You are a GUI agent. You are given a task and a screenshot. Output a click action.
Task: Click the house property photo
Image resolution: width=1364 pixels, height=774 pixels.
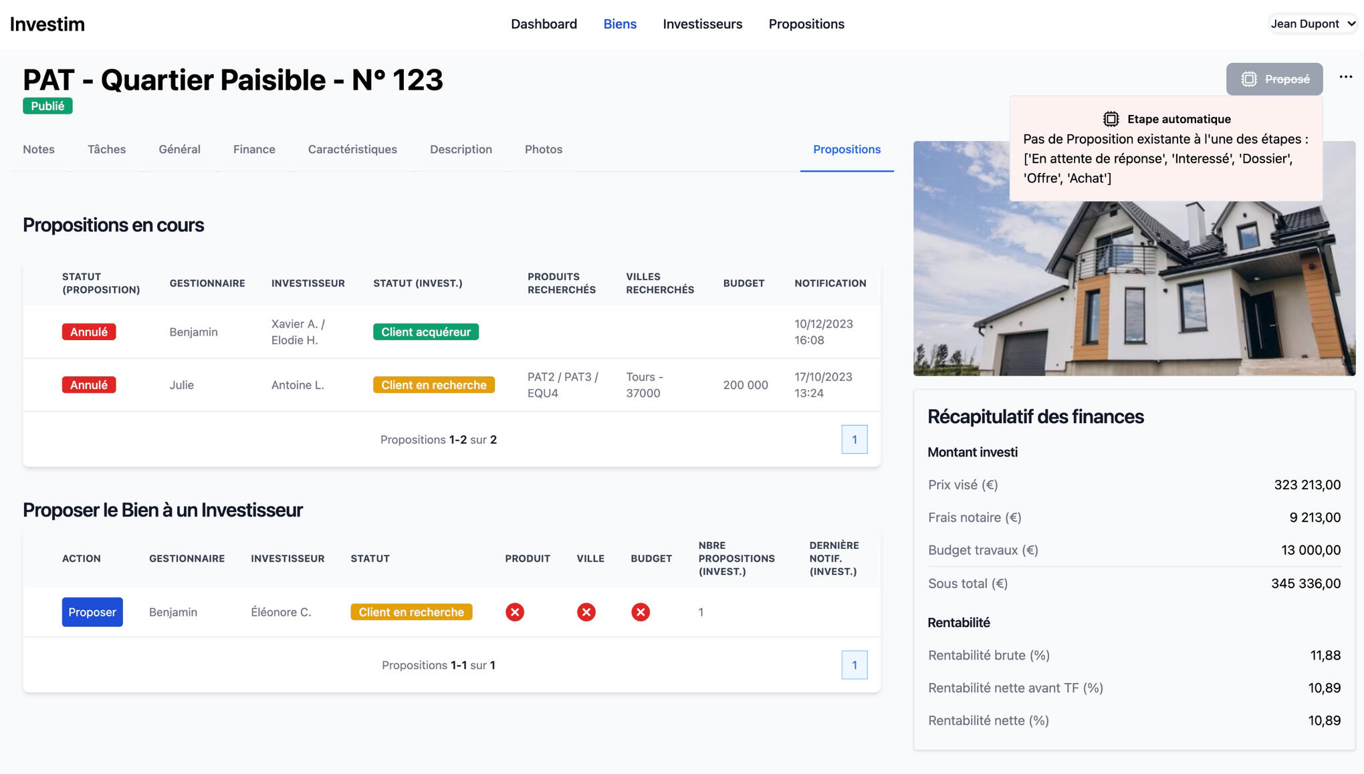click(1133, 294)
